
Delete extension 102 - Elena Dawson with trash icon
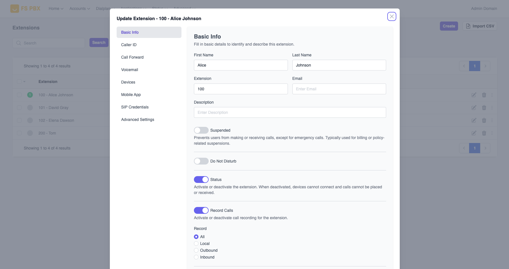[x=484, y=120]
